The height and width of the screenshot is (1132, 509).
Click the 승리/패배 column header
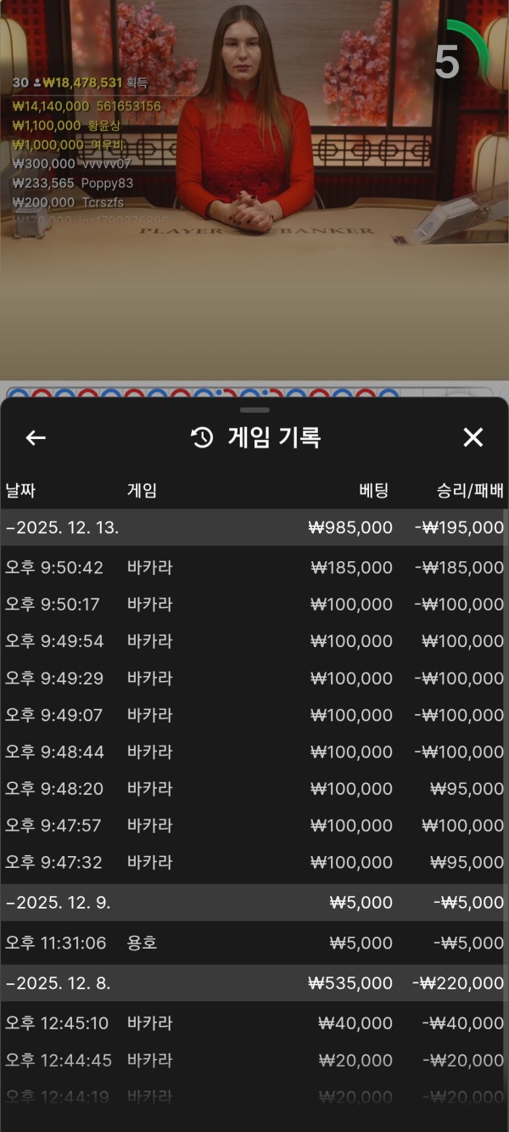tap(470, 490)
